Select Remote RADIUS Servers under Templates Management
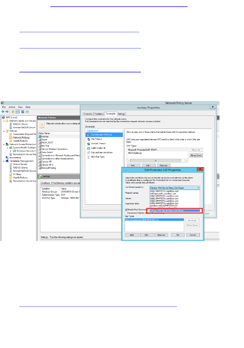The image size is (244, 348). click(24, 171)
